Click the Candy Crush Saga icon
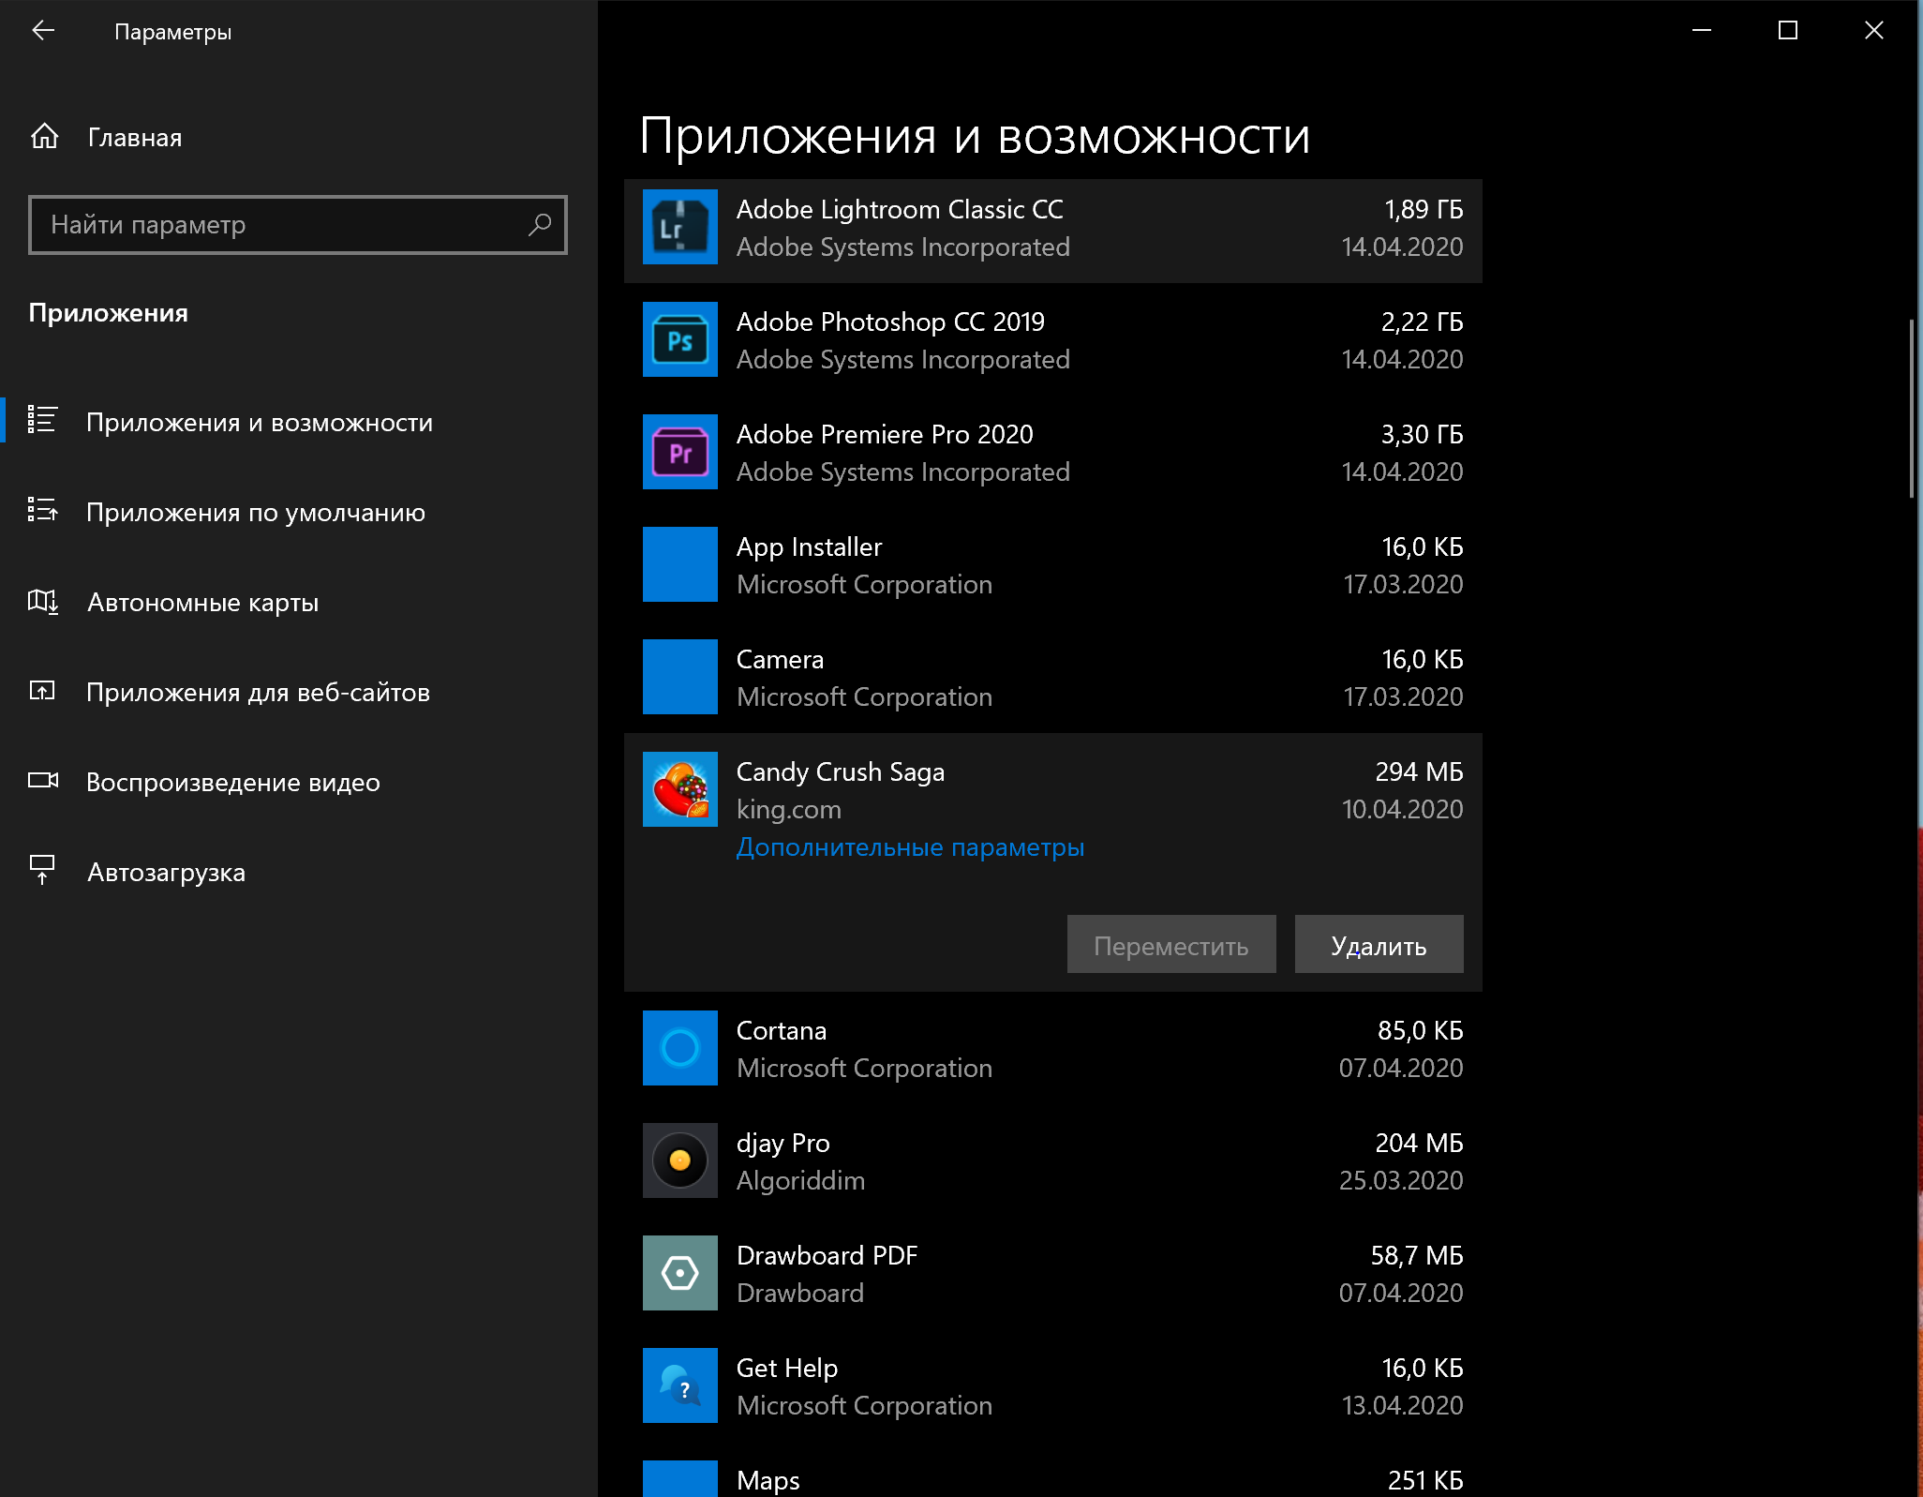Viewport: 1923px width, 1497px height. [x=679, y=789]
